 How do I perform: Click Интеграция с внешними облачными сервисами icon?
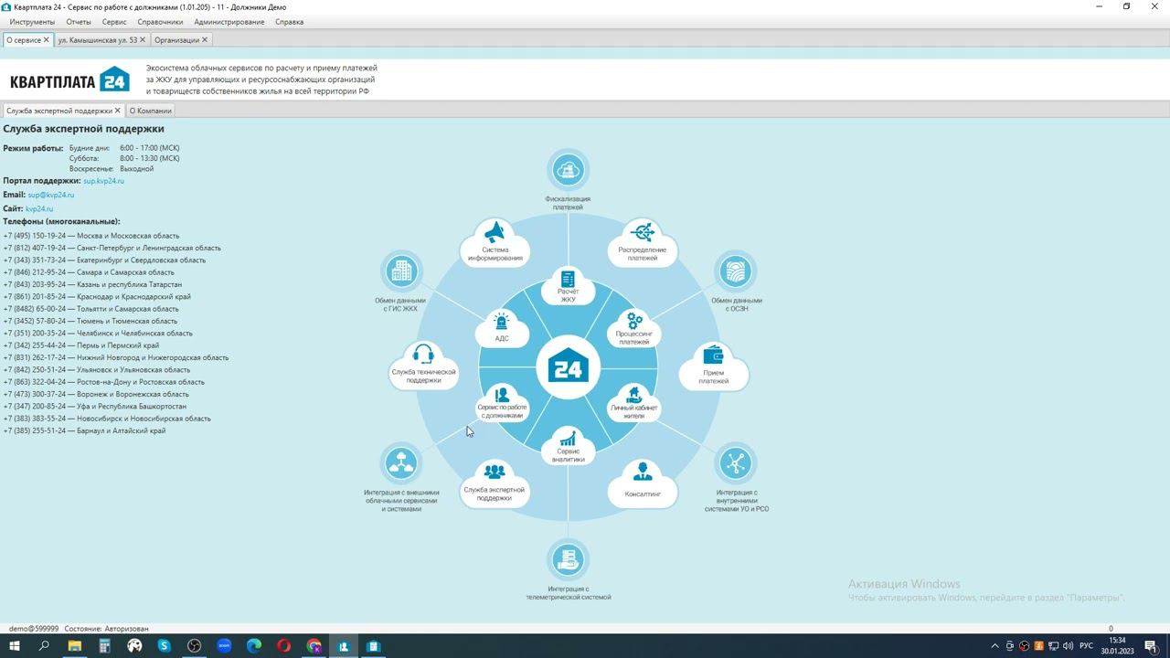click(x=401, y=464)
